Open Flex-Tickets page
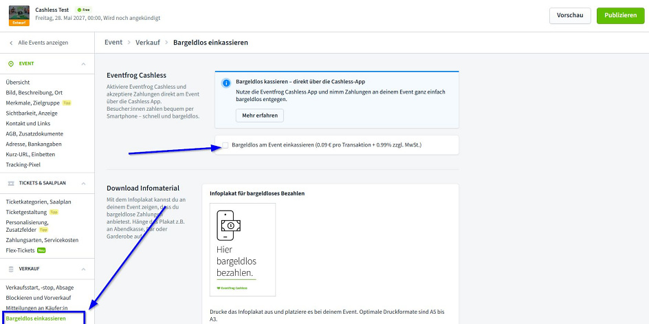The width and height of the screenshot is (649, 324). [x=21, y=250]
